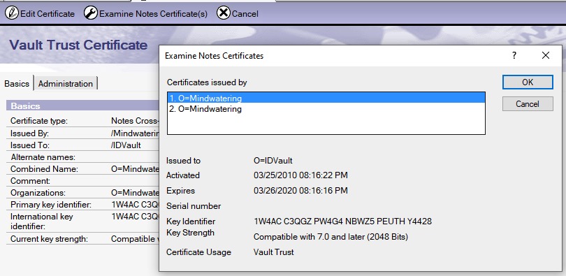Click the Edit Certificate pencil icon
The image size is (566, 276).
pos(12,13)
